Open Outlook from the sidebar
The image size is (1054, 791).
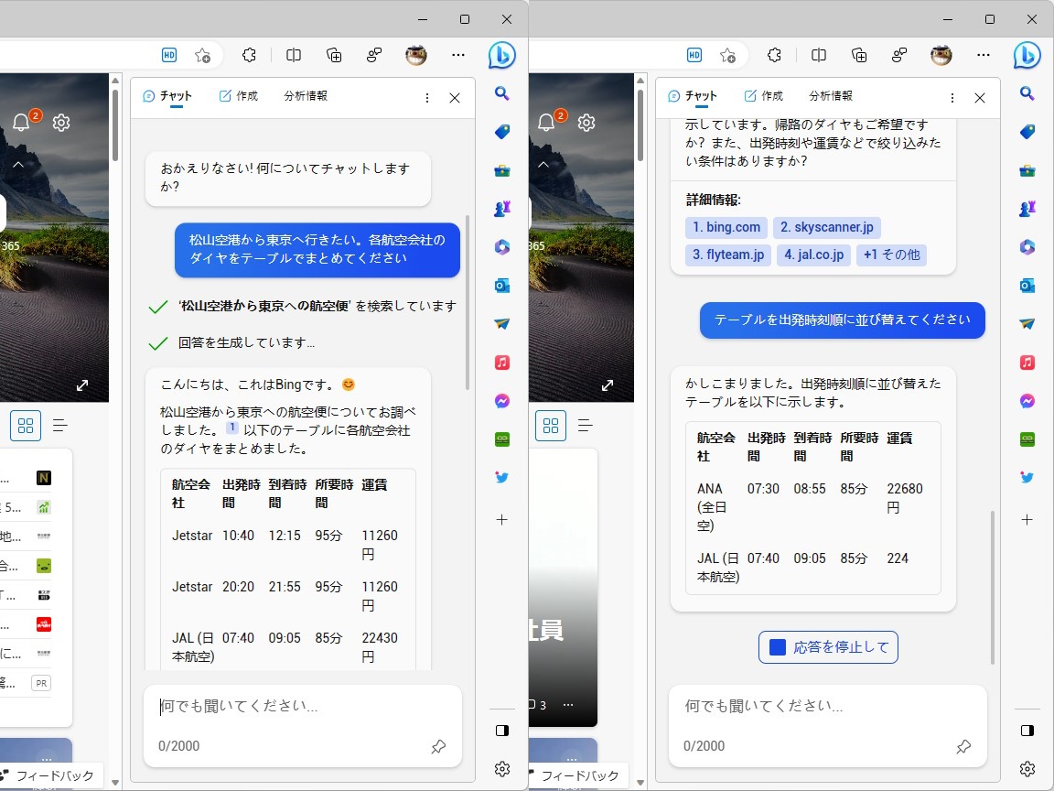pyautogui.click(x=501, y=285)
